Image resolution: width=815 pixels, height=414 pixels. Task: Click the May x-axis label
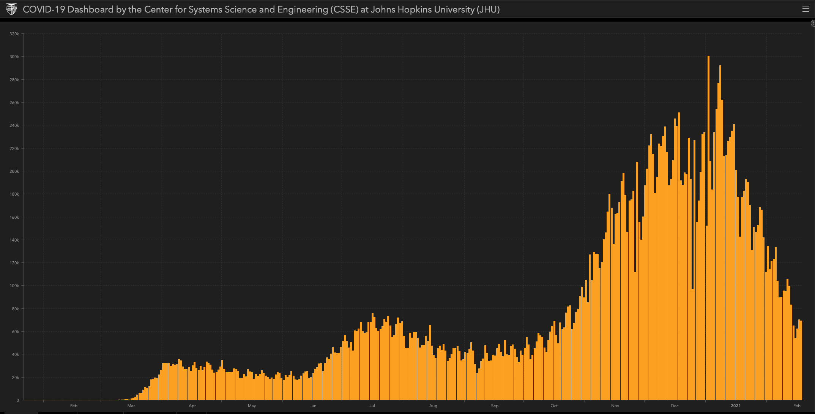[252, 406]
